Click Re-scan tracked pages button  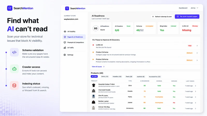[187, 16]
